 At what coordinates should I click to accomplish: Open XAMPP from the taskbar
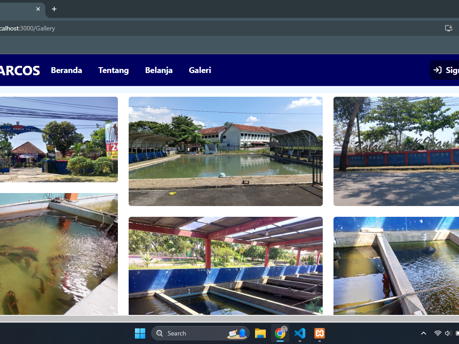pyautogui.click(x=320, y=333)
